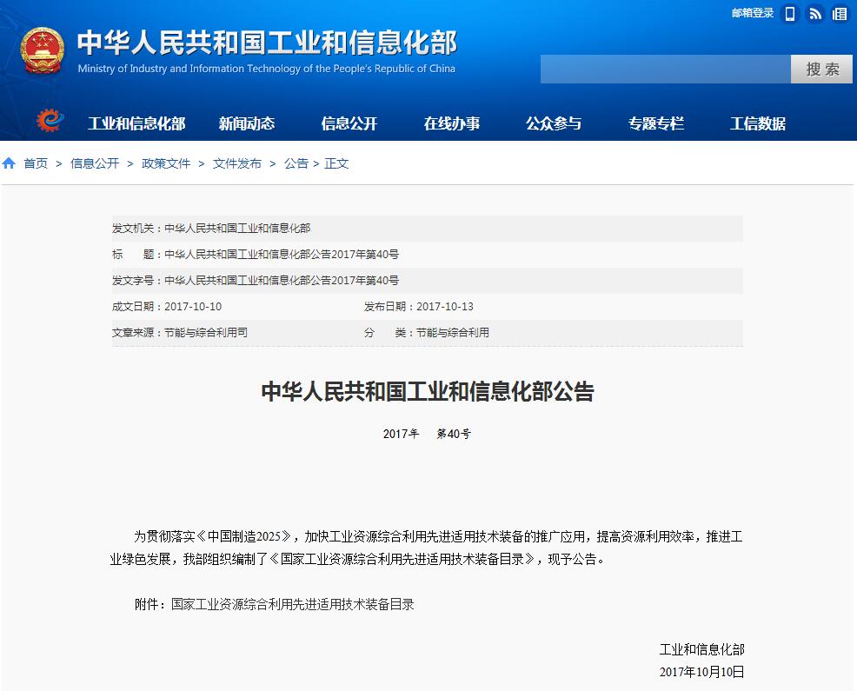This screenshot has width=857, height=691.
Task: Open attachment 国家工业资源综合利用先进适用技术装备目录
Action: [292, 604]
